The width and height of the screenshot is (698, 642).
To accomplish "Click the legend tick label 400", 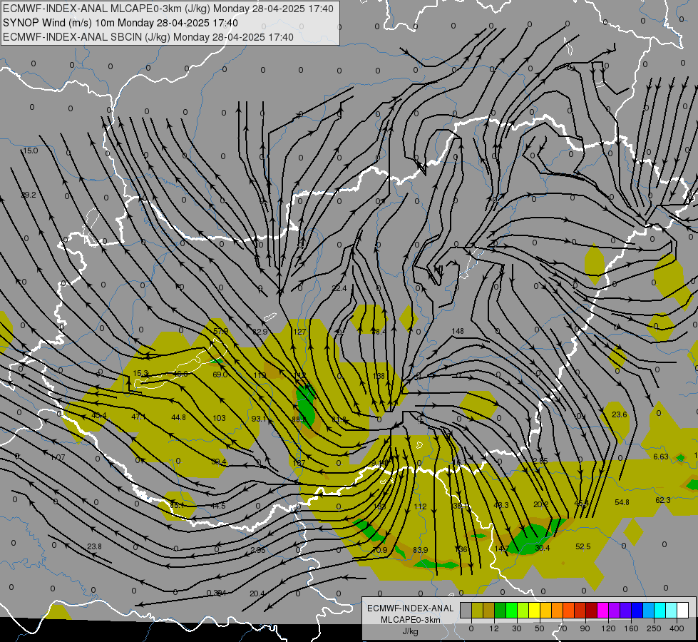I will click(677, 628).
